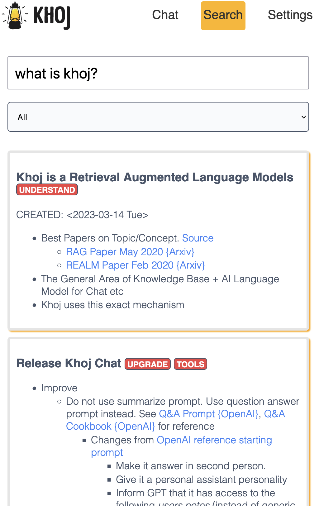
Task: Switch to the Search tab
Action: pos(223,16)
